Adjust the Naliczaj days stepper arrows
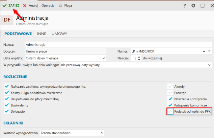 point(139,58)
